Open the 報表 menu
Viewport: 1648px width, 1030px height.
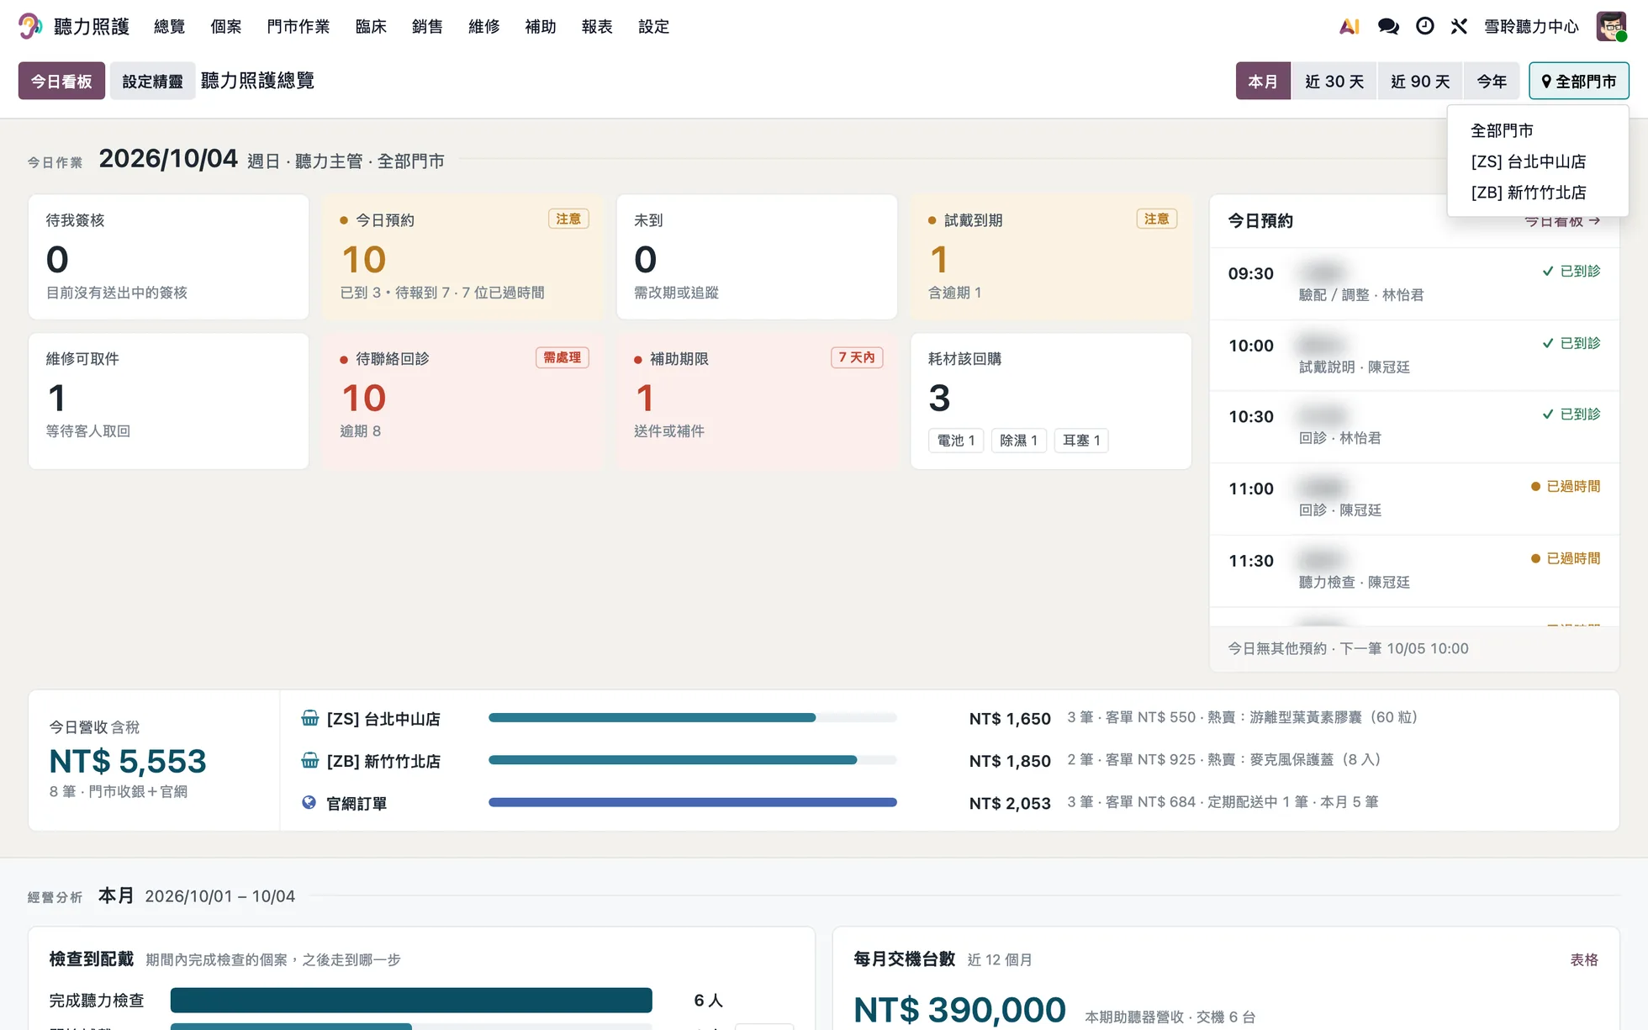(x=597, y=26)
